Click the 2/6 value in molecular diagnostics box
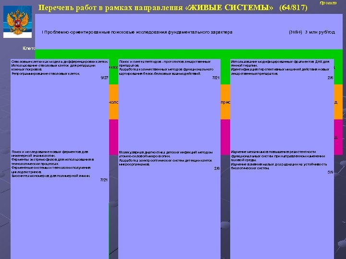 [217, 168]
